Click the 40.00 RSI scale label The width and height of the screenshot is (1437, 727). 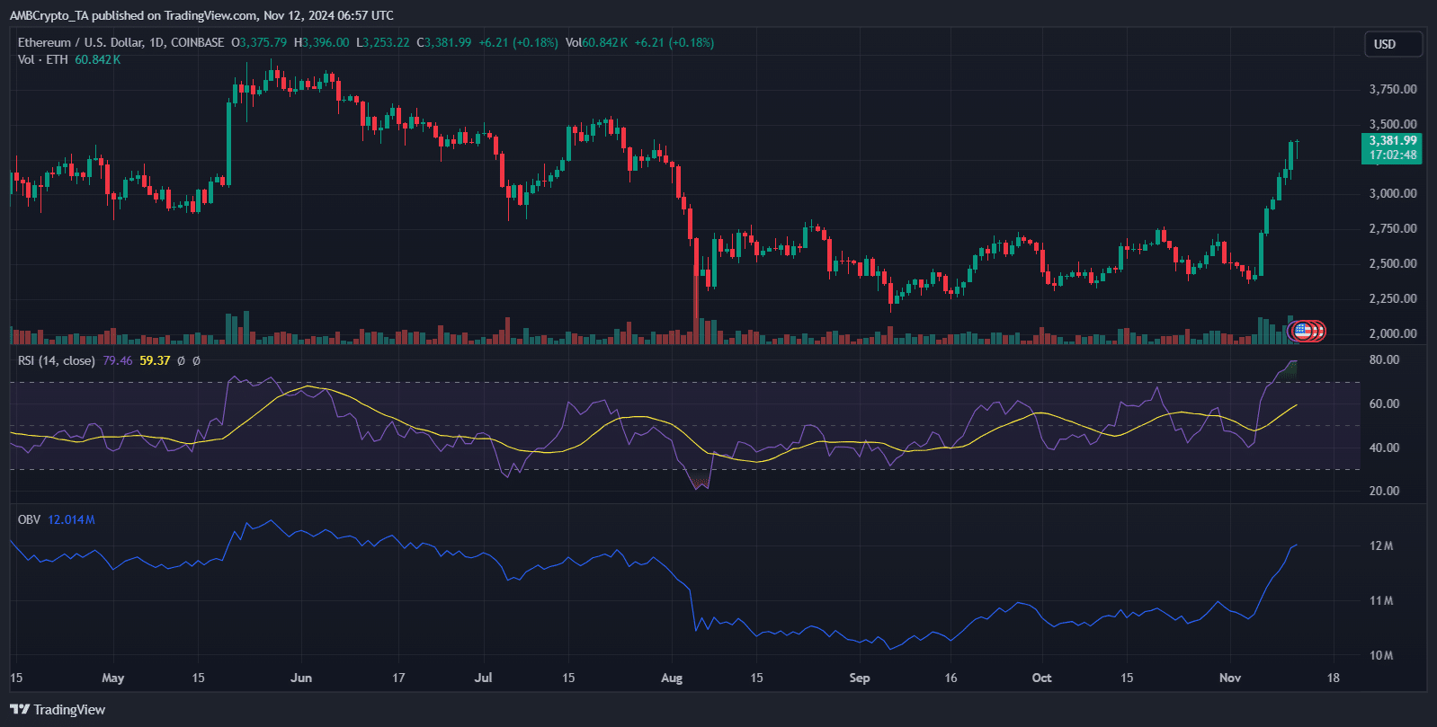tap(1384, 448)
